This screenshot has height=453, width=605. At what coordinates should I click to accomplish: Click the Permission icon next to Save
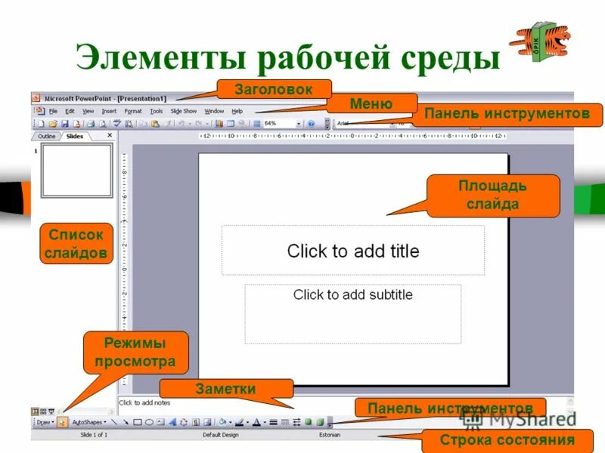coord(77,124)
